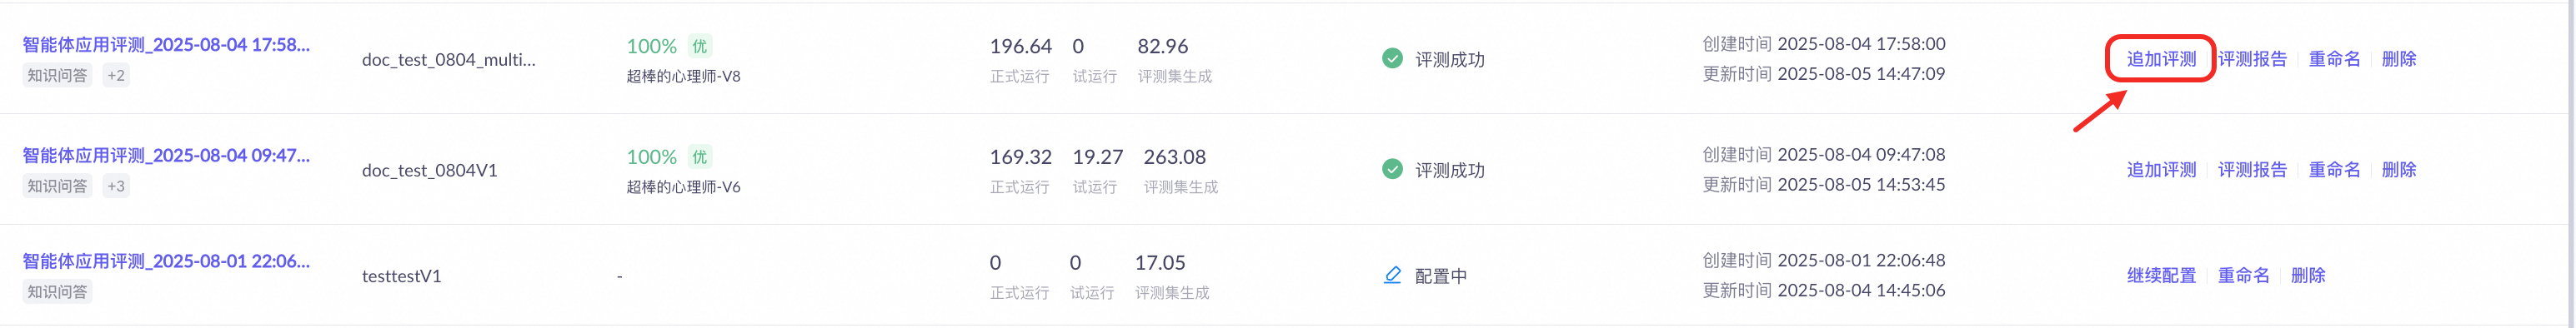
Task: Click the pencil 配置中 status icon
Action: pos(1392,275)
